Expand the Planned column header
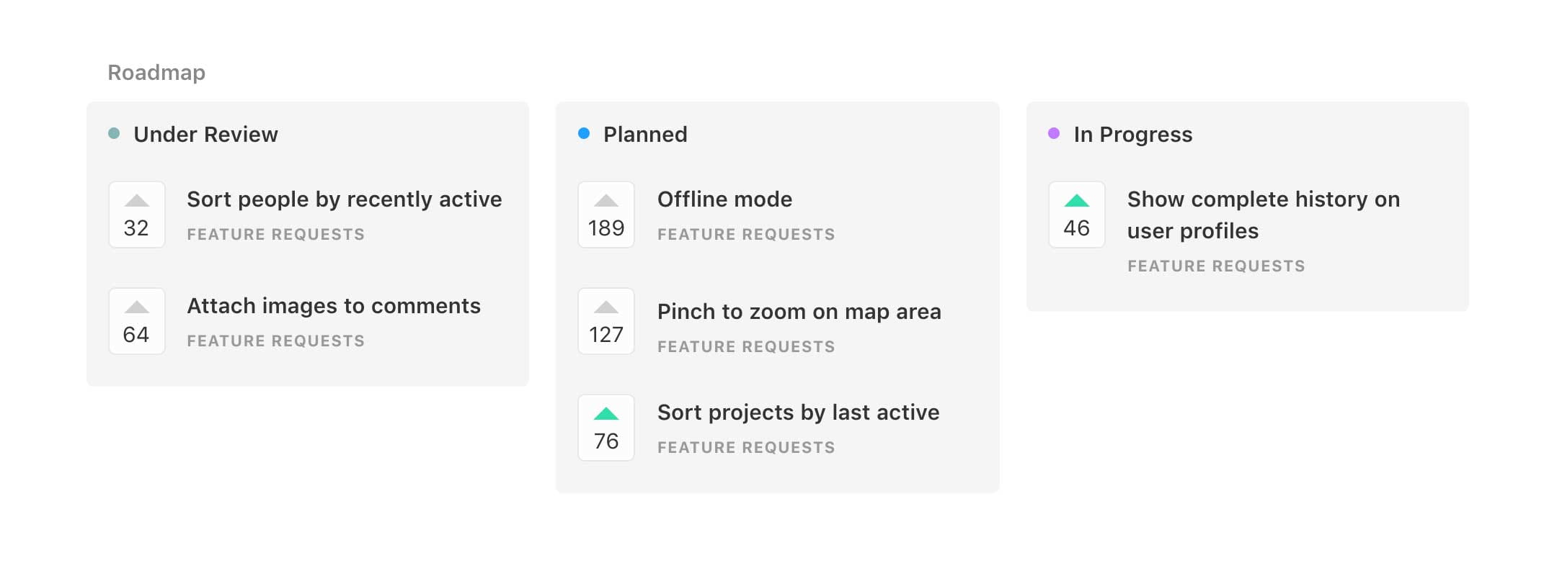 coord(645,134)
